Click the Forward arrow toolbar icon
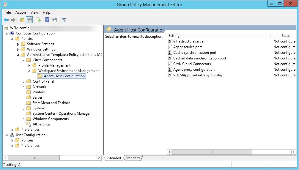Viewport: 299px width, 170px height. click(13, 20)
